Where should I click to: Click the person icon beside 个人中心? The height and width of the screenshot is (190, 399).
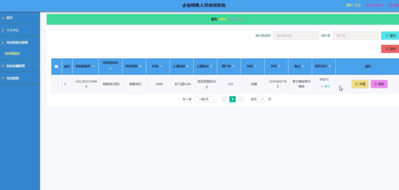(3, 30)
